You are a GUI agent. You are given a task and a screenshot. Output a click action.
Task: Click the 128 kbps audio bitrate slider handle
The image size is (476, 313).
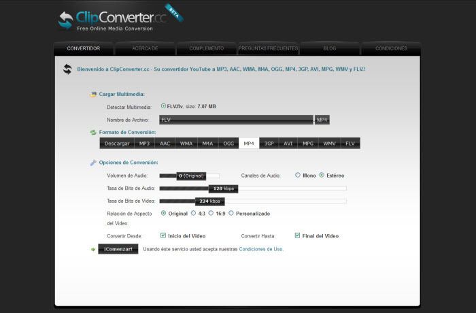pos(224,188)
